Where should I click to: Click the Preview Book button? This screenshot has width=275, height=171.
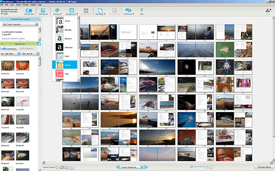point(264,167)
